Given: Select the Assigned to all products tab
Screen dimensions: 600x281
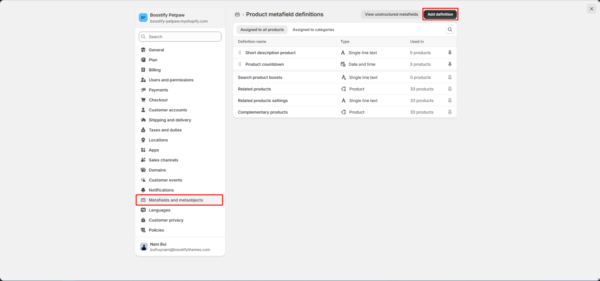Looking at the screenshot, I should [x=262, y=29].
